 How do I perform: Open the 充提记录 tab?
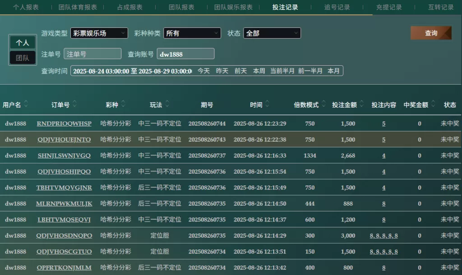[x=389, y=7]
